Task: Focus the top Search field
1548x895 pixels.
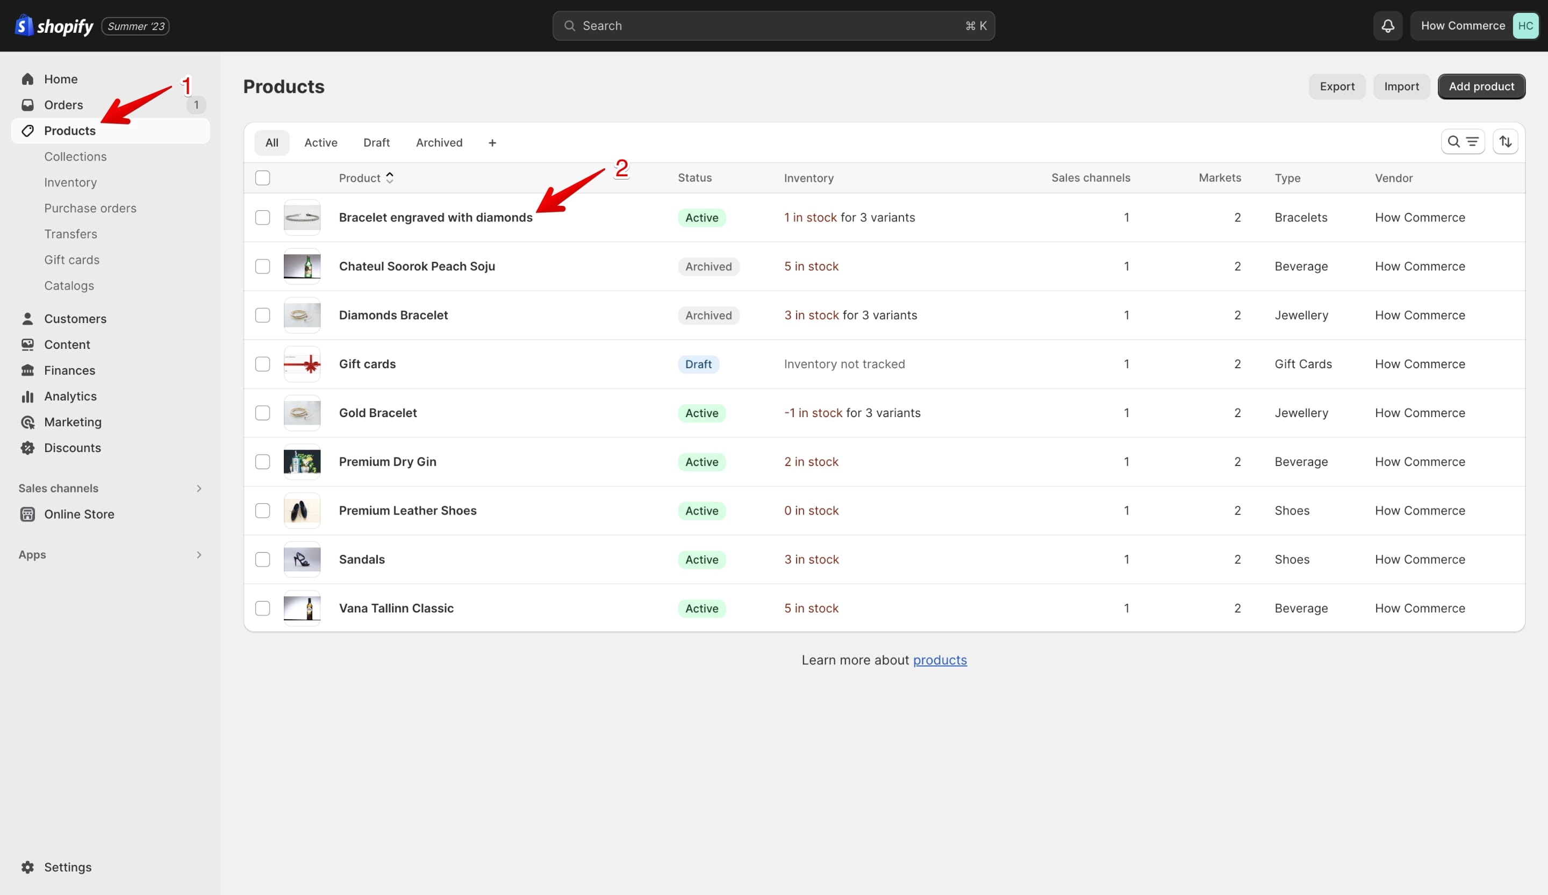Action: 773,26
